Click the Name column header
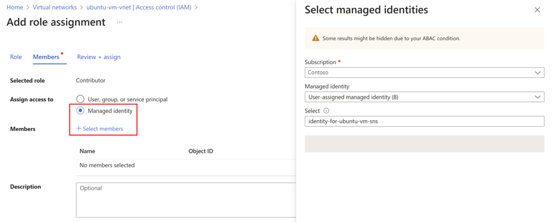The image size is (552, 222). tap(88, 151)
